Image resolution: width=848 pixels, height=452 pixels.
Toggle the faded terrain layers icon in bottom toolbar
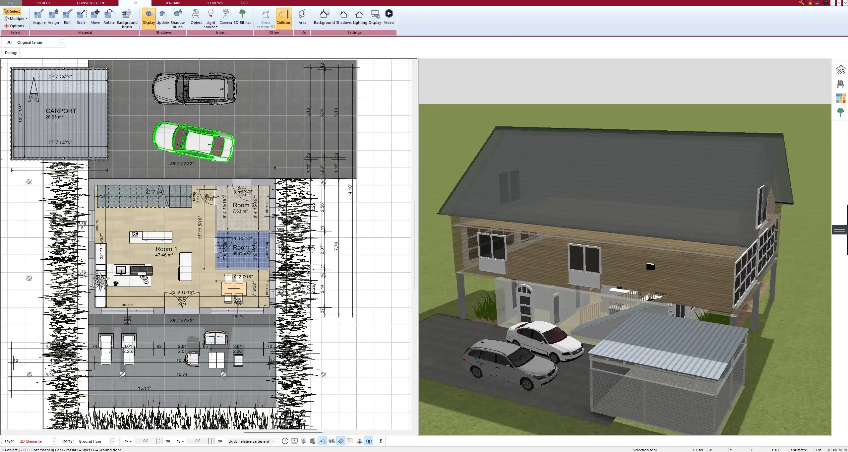click(x=350, y=441)
